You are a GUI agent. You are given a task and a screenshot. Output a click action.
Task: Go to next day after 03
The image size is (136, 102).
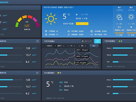point(86,46)
